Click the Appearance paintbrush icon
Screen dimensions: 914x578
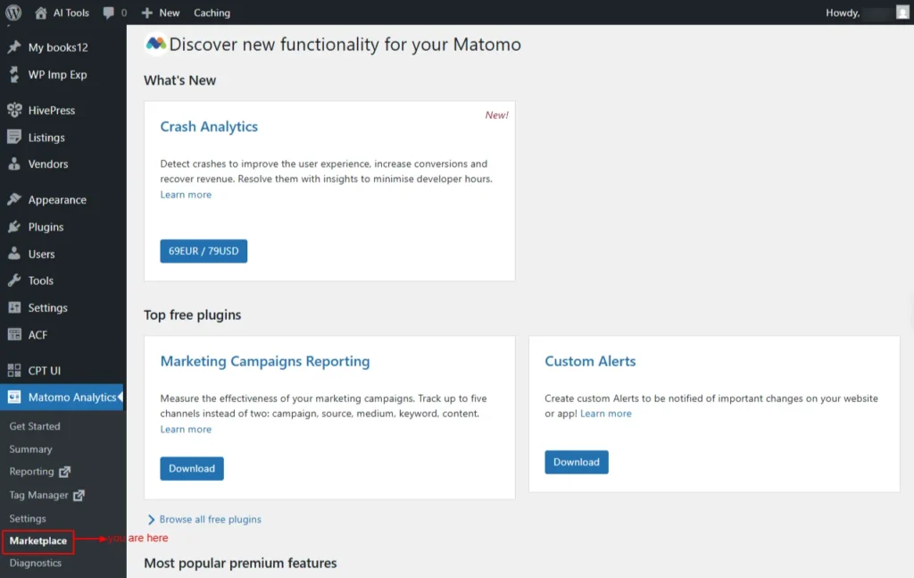click(x=14, y=200)
